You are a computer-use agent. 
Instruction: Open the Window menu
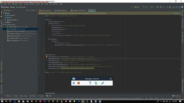(56, 4)
